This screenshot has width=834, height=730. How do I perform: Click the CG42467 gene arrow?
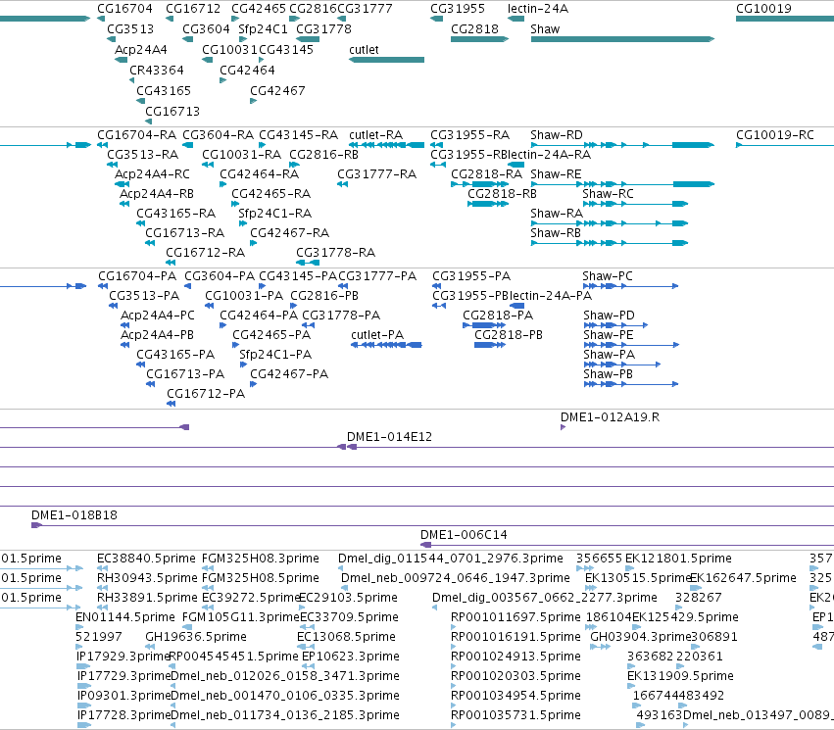(x=253, y=101)
